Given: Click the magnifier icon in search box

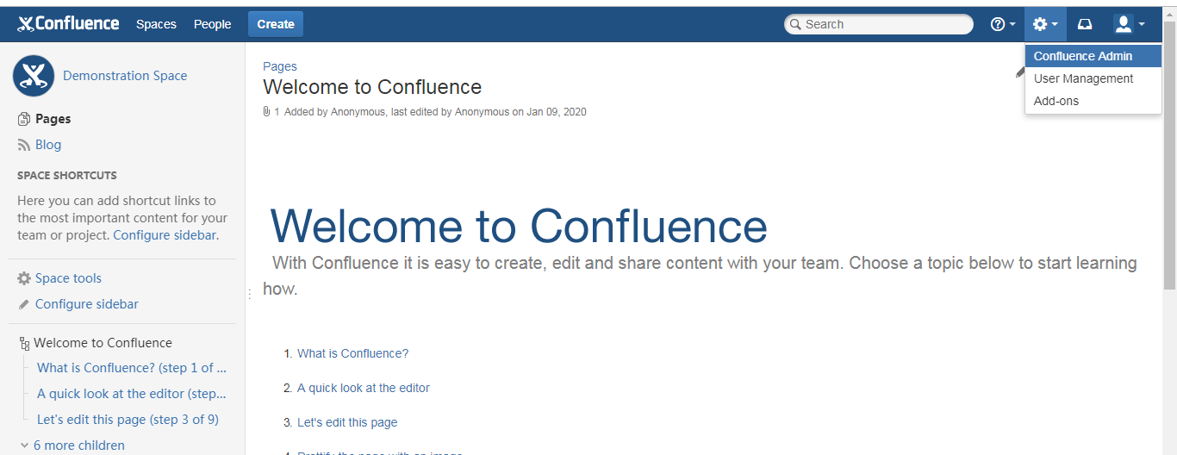Looking at the screenshot, I should (x=795, y=24).
